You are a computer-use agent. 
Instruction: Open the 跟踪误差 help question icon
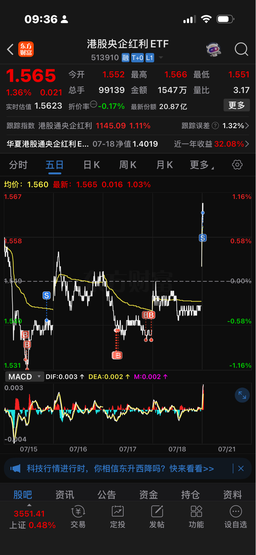pyautogui.click(x=215, y=126)
